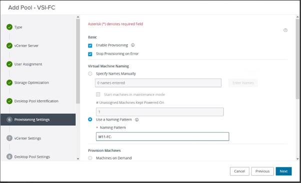Click the Next button

pos(283,171)
